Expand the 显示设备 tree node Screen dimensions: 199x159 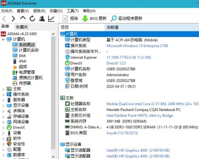(3, 105)
